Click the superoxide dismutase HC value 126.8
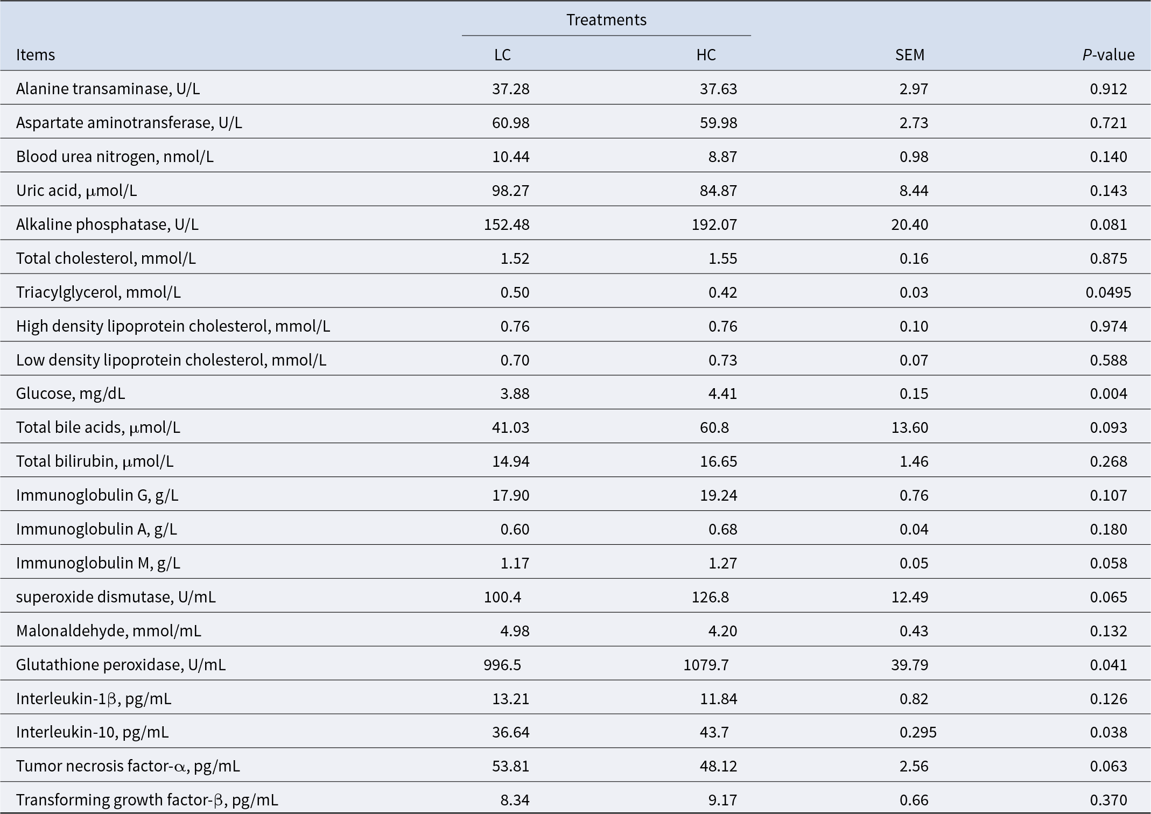The image size is (1151, 814). (x=710, y=597)
